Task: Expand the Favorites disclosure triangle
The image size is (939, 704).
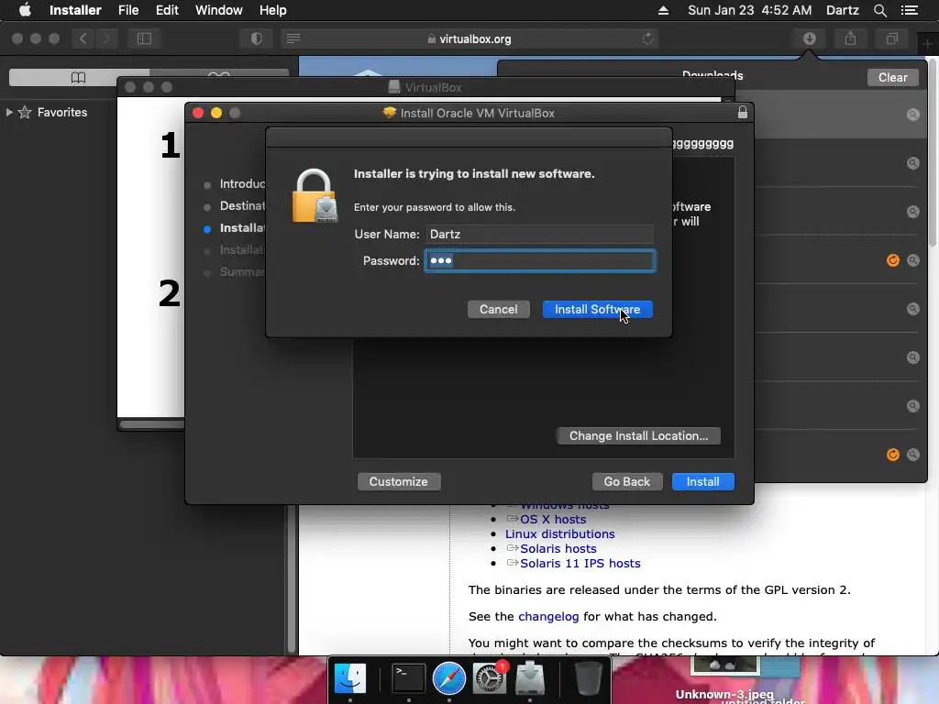Action: click(x=9, y=112)
